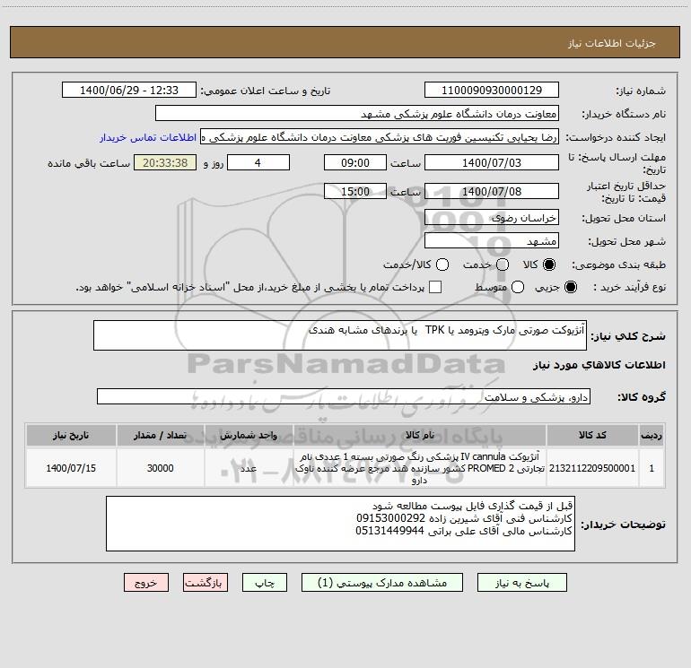Click the نام کالا column header
The image size is (691, 668).
[420, 436]
